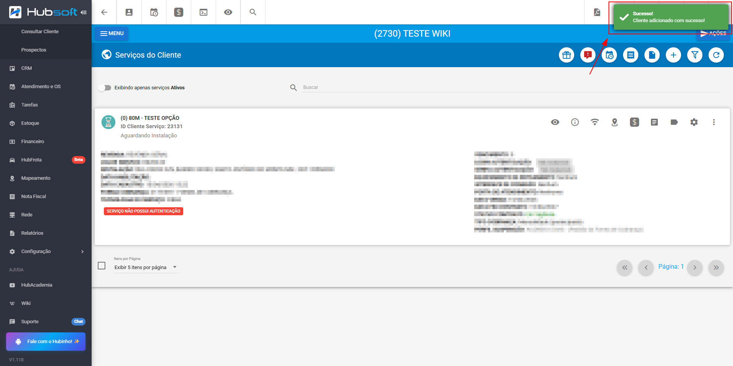This screenshot has height=366, width=733.
Task: Collapse the sidebar with Hubsoft arrow icon
Action: pyautogui.click(x=84, y=12)
